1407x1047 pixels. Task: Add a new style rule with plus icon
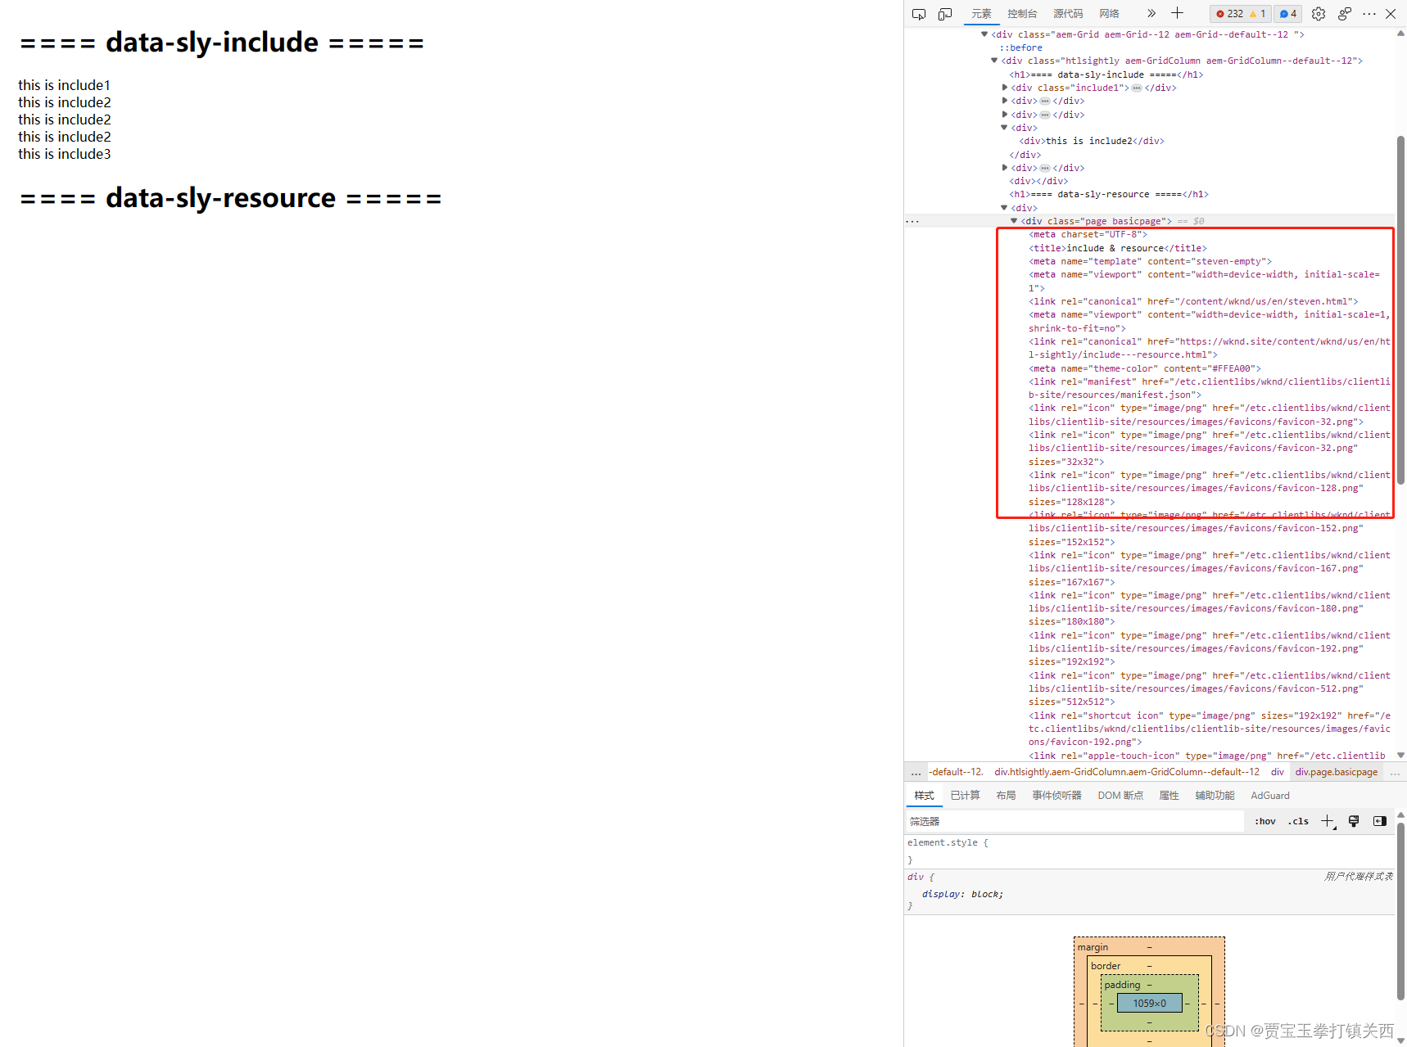(1328, 821)
